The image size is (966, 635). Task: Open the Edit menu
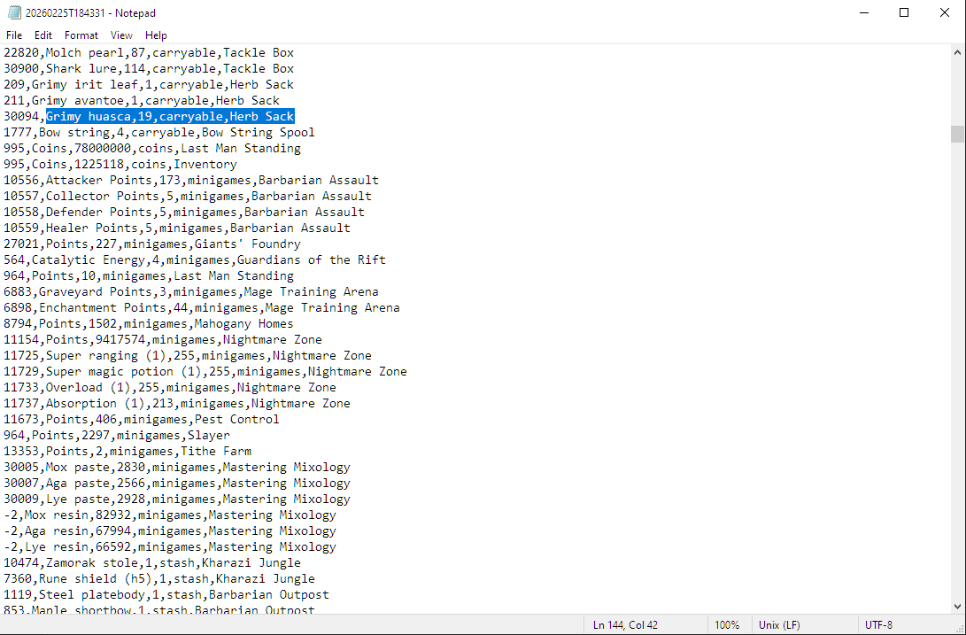[x=43, y=35]
